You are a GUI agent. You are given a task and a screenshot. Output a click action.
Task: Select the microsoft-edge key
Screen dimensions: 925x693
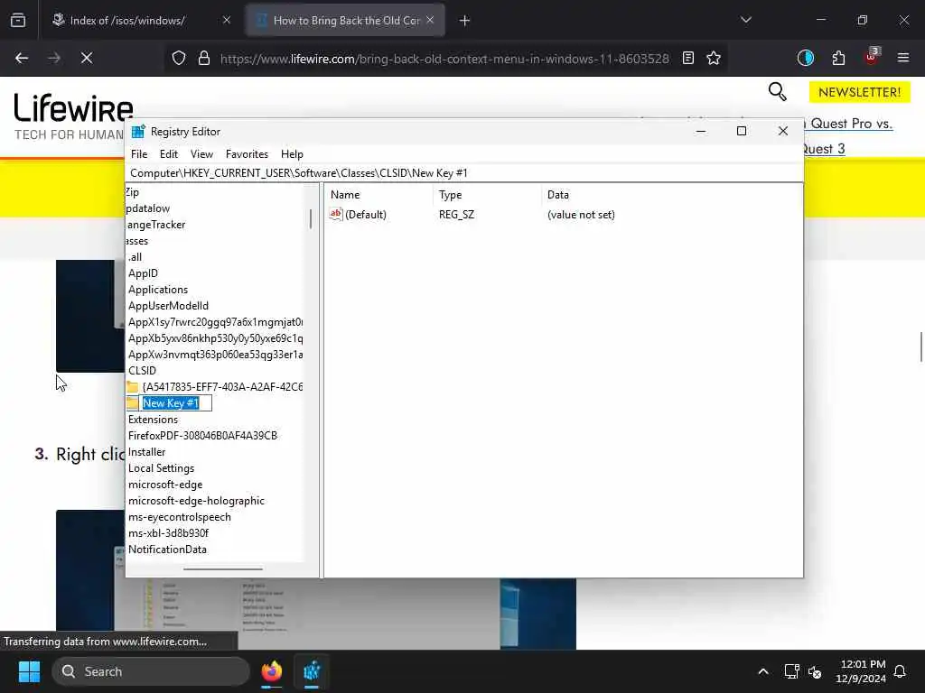(165, 485)
